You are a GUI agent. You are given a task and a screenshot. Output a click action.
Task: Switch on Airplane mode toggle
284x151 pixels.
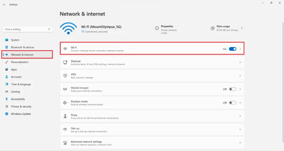click(233, 103)
